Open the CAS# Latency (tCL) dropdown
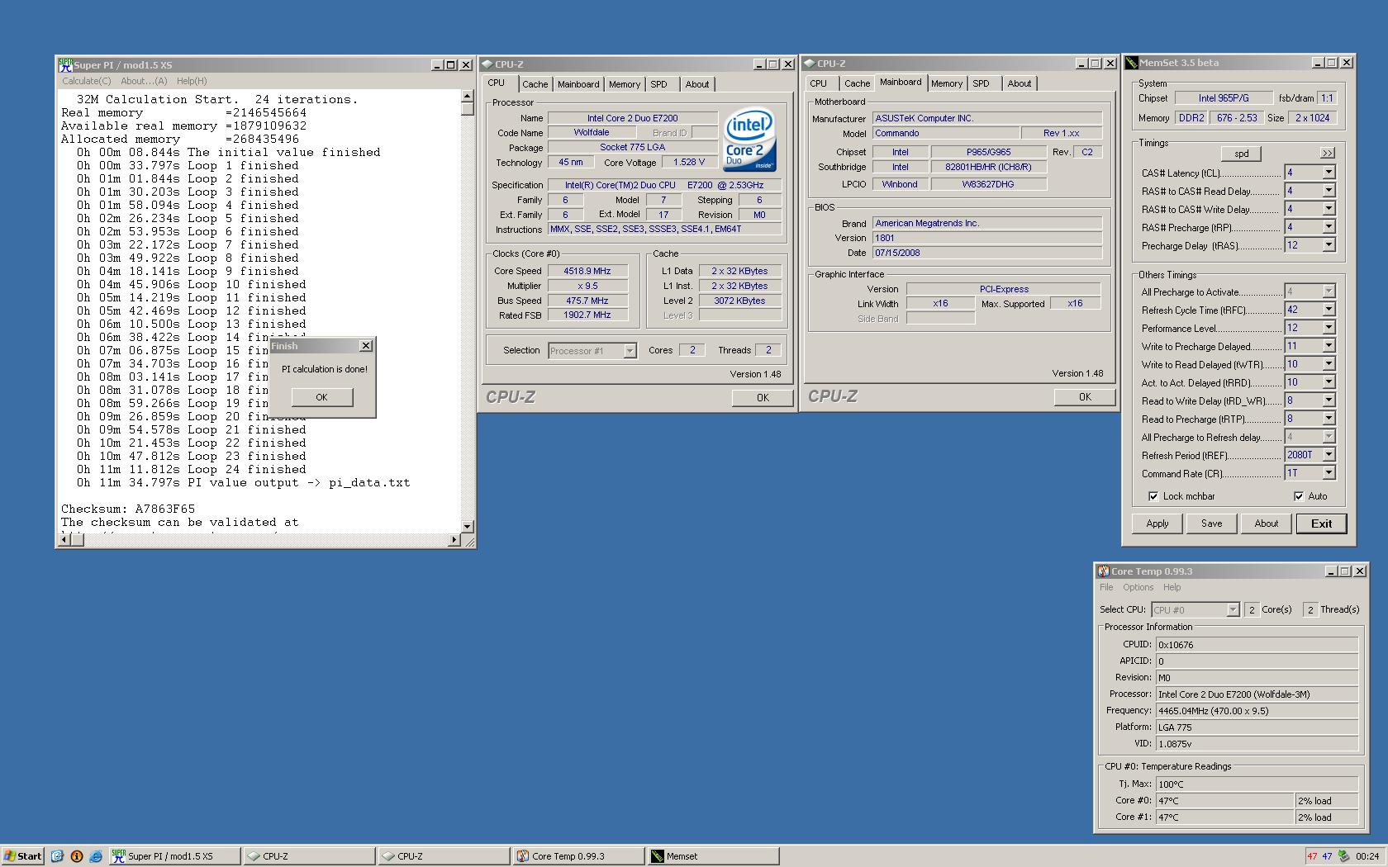Screen dimensions: 1388x867 pyautogui.click(x=1329, y=173)
